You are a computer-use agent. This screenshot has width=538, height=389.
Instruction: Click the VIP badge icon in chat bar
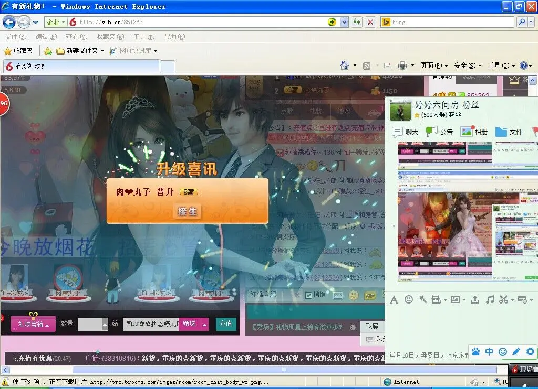(x=370, y=296)
